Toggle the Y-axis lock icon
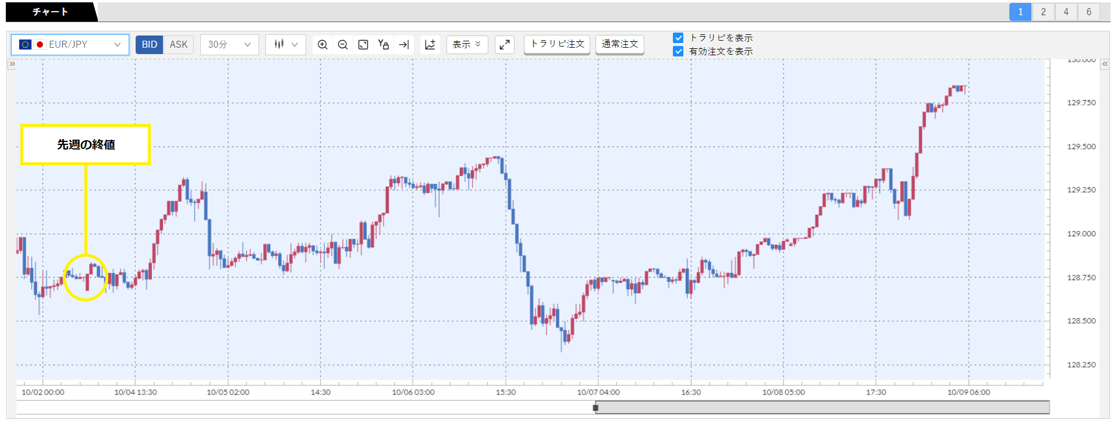 click(x=383, y=44)
